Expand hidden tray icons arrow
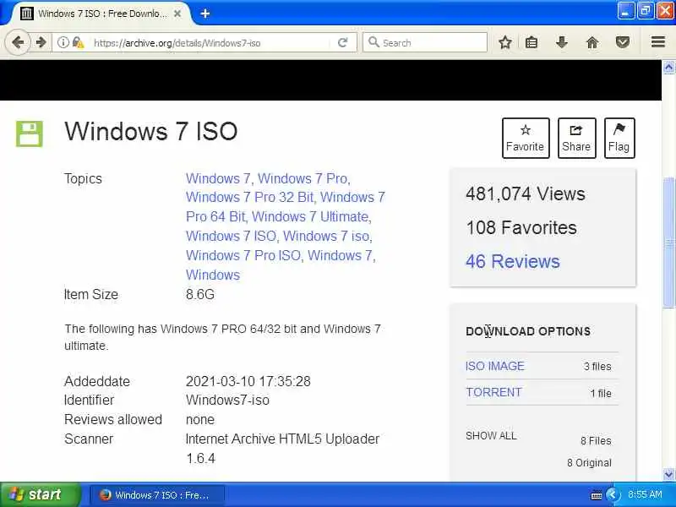Image resolution: width=676 pixels, height=507 pixels. pos(612,494)
